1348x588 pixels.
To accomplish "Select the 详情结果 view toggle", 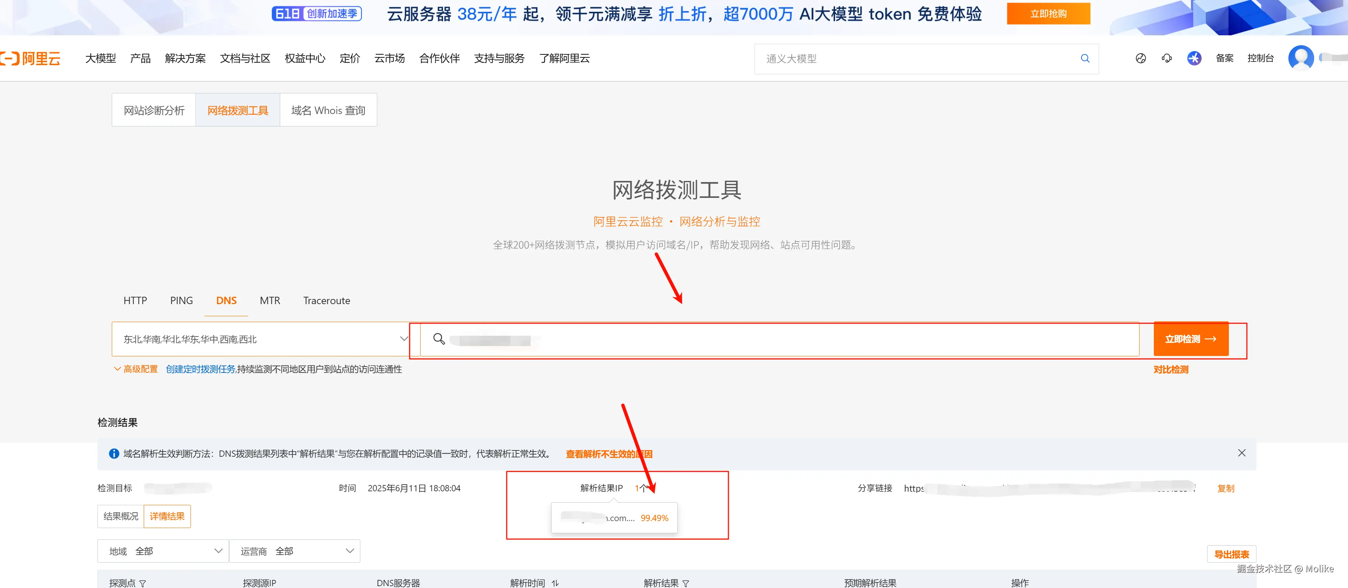I will pyautogui.click(x=167, y=516).
